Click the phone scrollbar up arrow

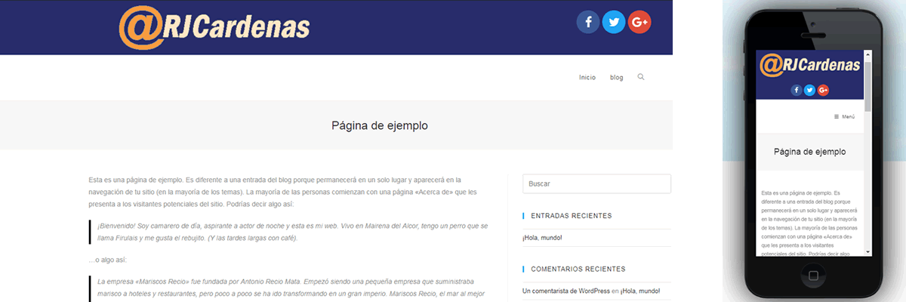(x=867, y=54)
